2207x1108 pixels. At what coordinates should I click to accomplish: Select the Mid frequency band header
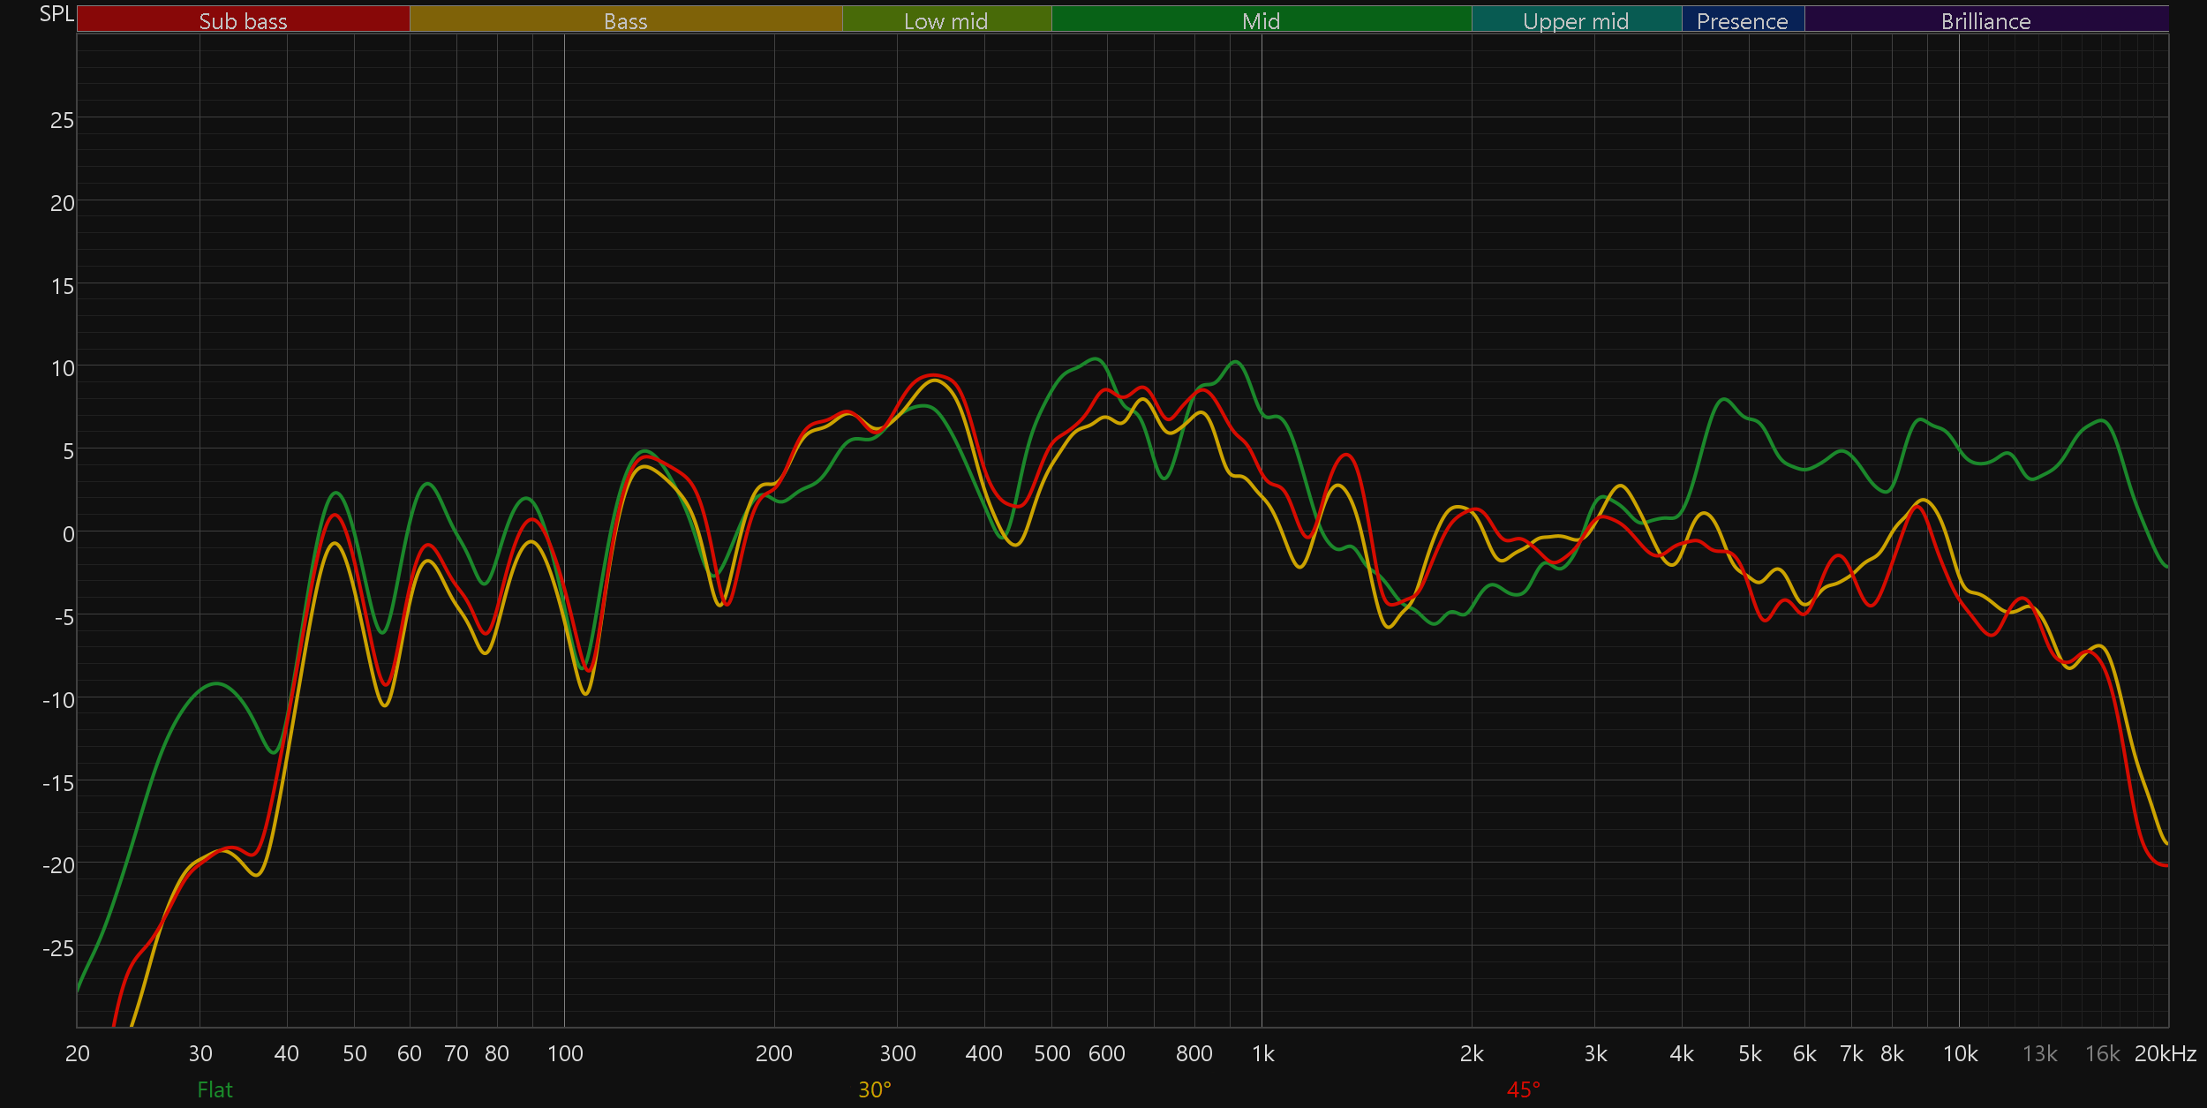[x=1261, y=20]
